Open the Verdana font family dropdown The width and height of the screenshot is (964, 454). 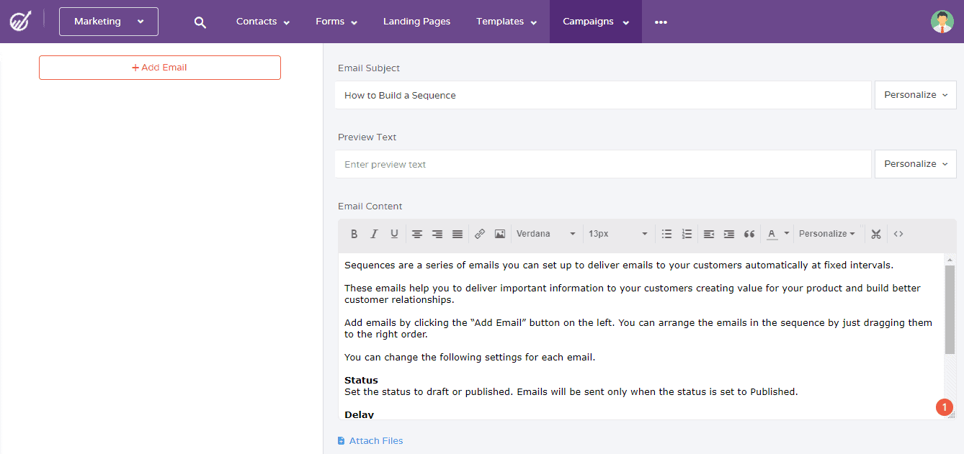point(546,233)
